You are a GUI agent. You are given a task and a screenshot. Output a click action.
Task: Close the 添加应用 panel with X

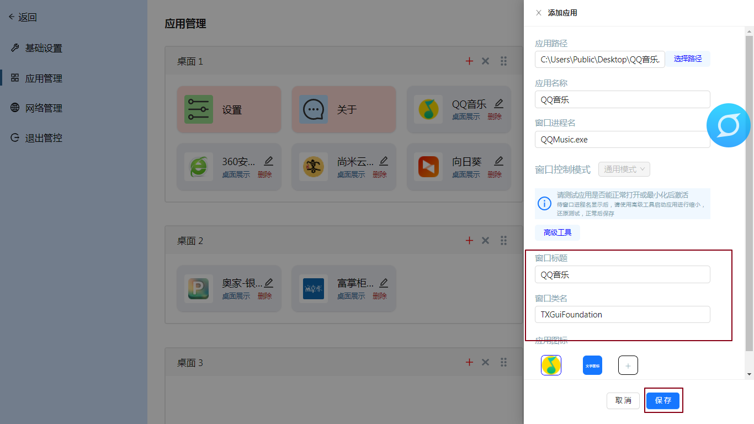click(539, 13)
